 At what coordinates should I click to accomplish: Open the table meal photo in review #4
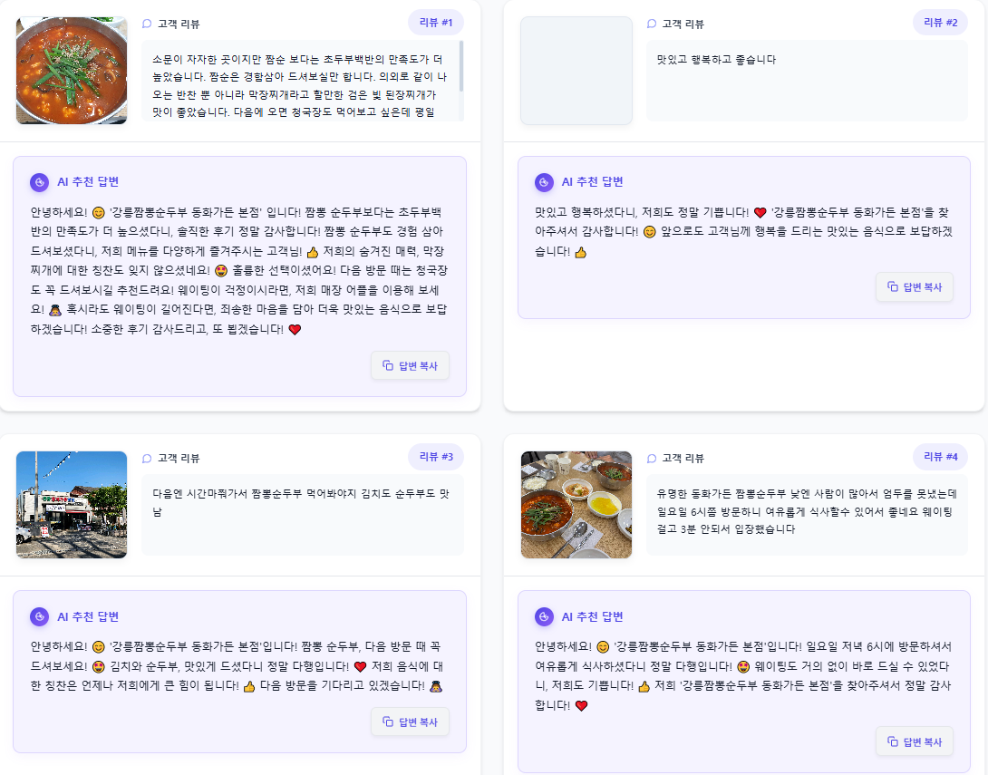coord(576,505)
